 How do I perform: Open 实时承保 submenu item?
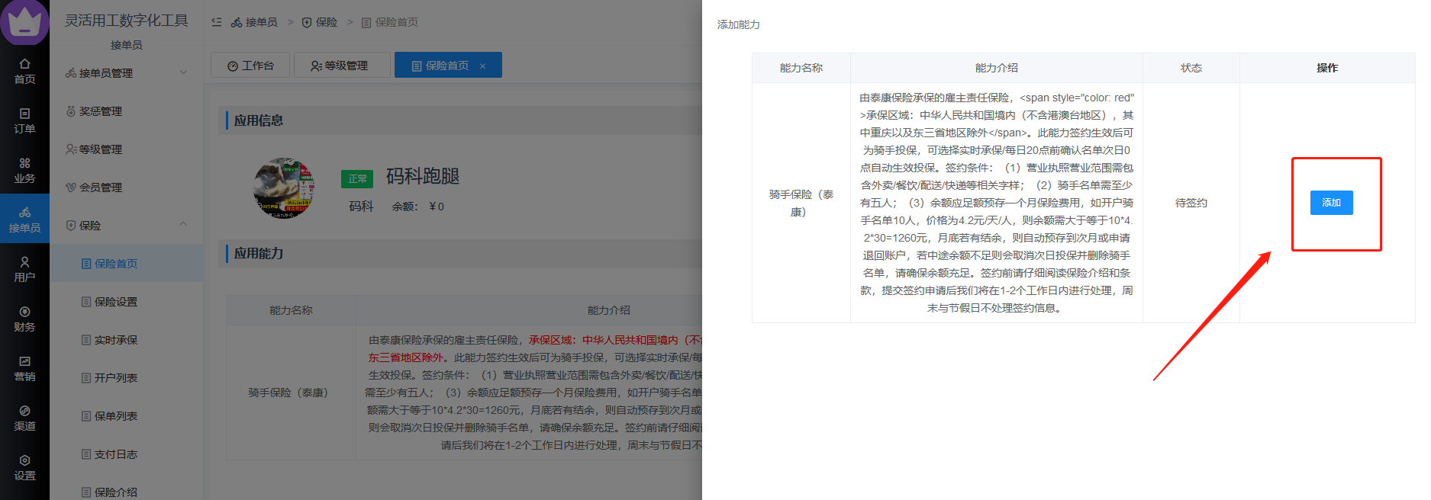tap(127, 340)
